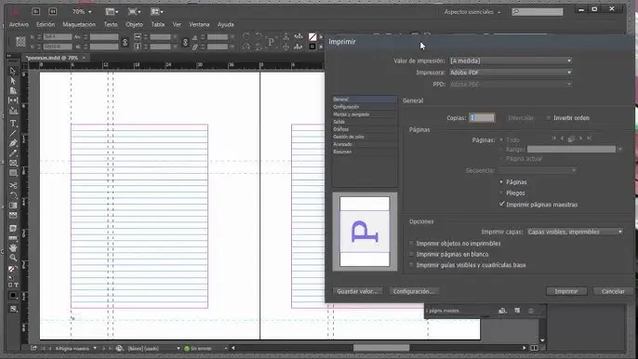Enable Imprimir páginas en blanco
638x359 pixels.
tap(411, 255)
